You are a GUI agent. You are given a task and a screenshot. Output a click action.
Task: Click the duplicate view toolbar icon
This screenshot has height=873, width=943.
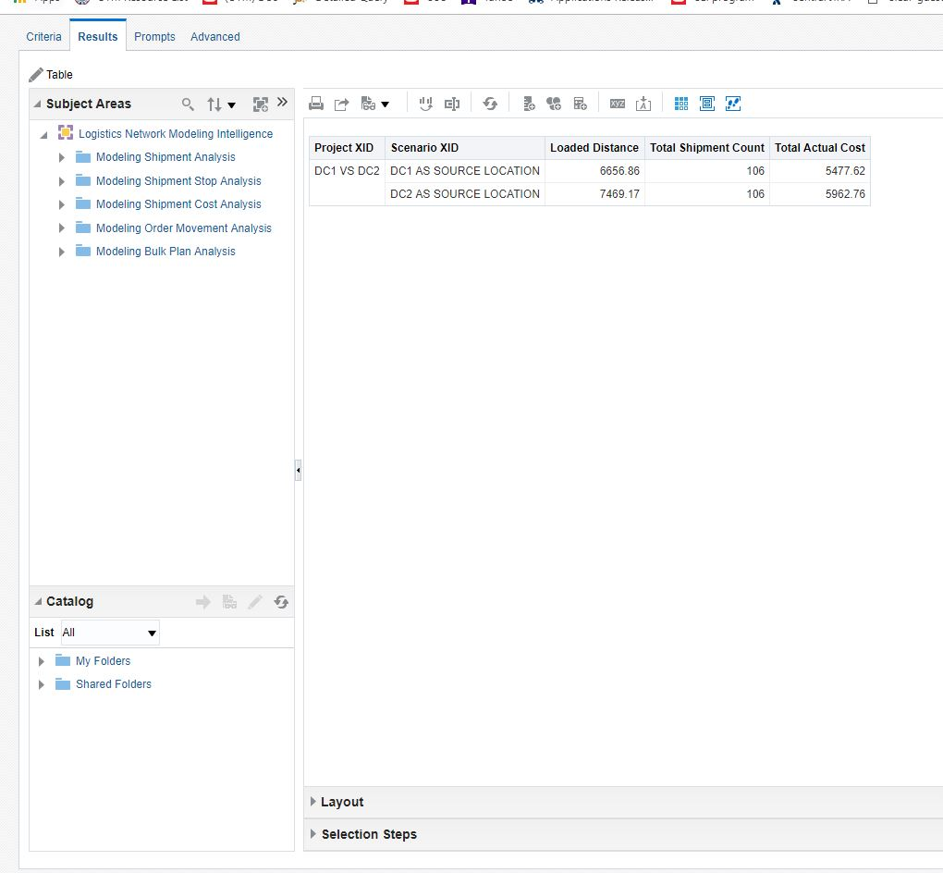426,104
